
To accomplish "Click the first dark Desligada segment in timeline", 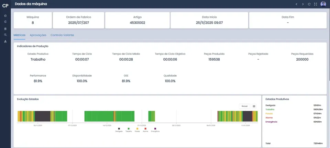I will coord(43,116).
